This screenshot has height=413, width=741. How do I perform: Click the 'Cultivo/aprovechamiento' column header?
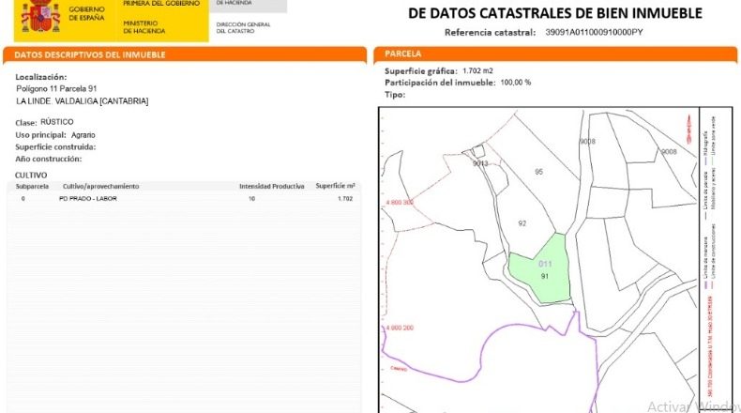pos(100,187)
